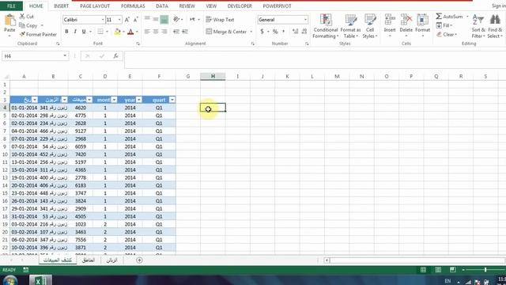This screenshot has height=285, width=506.
Task: Switch to the PAGE LAYOUT tab
Action: (95, 6)
